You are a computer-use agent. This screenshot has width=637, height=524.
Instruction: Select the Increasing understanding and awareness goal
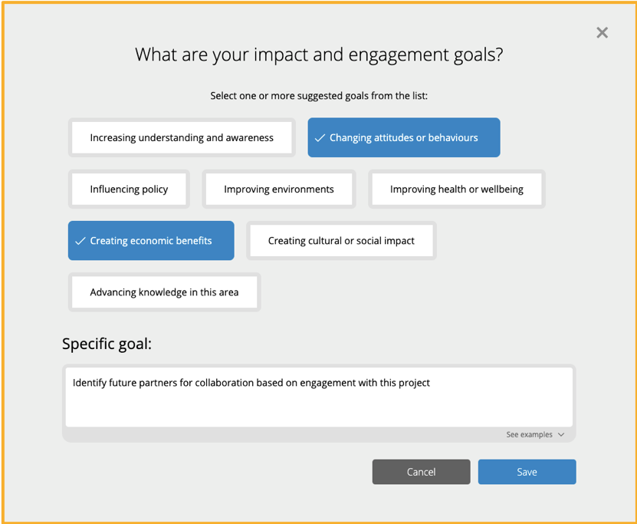coord(182,138)
